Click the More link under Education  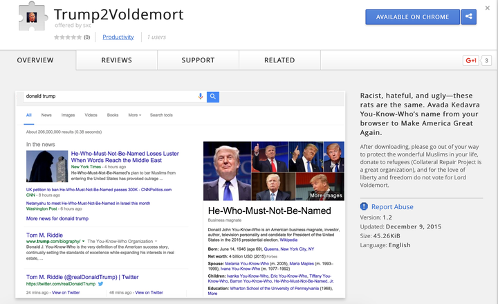point(212,294)
